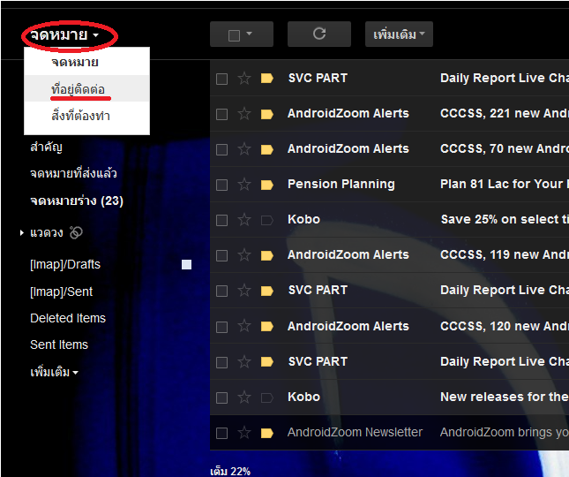Select the Kobo Save 25% email checkbox

(221, 220)
